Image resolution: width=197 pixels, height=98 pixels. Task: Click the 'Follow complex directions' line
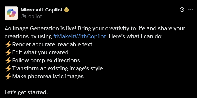pos(46,61)
